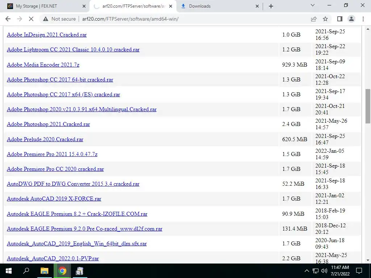Click the address bar URL

tap(130, 19)
